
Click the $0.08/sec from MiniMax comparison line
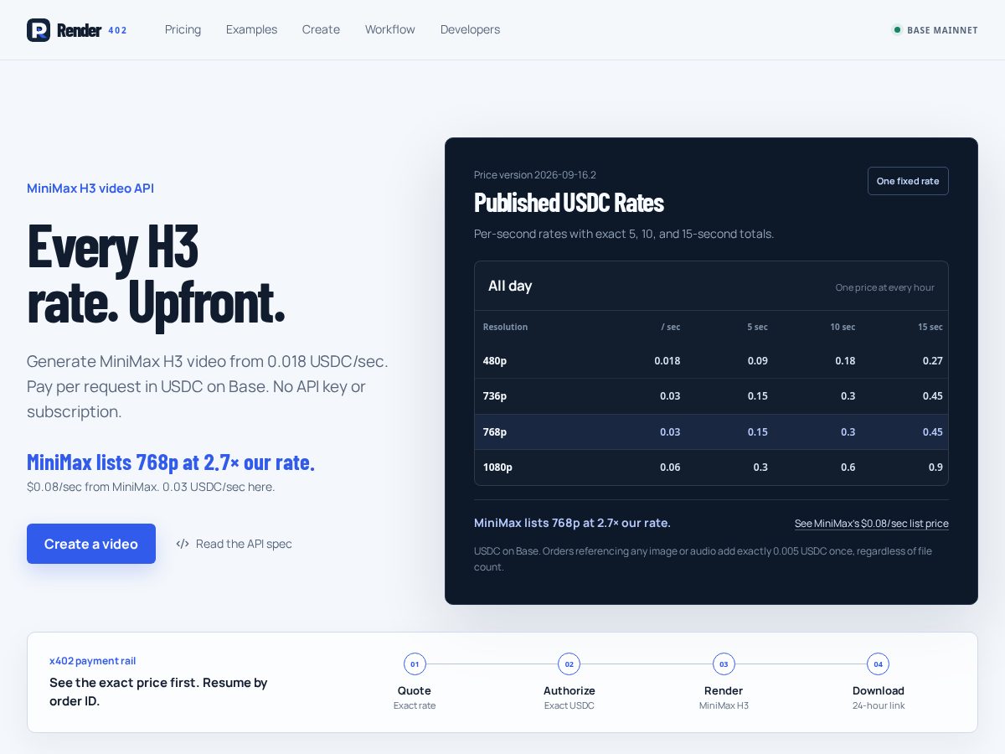pyautogui.click(x=151, y=487)
